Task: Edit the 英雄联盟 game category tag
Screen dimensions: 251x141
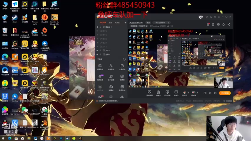Action: pyautogui.click(x=139, y=26)
